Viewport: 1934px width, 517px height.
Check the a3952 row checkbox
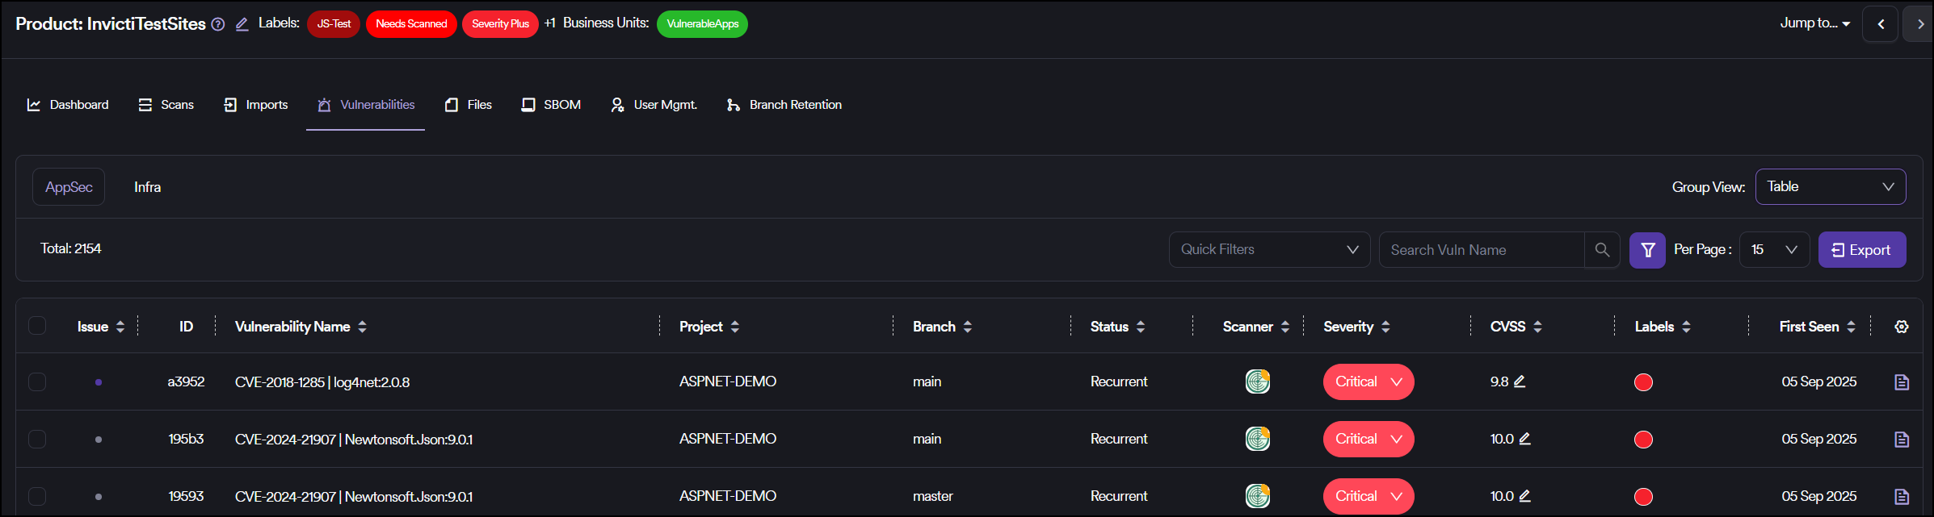(x=37, y=381)
